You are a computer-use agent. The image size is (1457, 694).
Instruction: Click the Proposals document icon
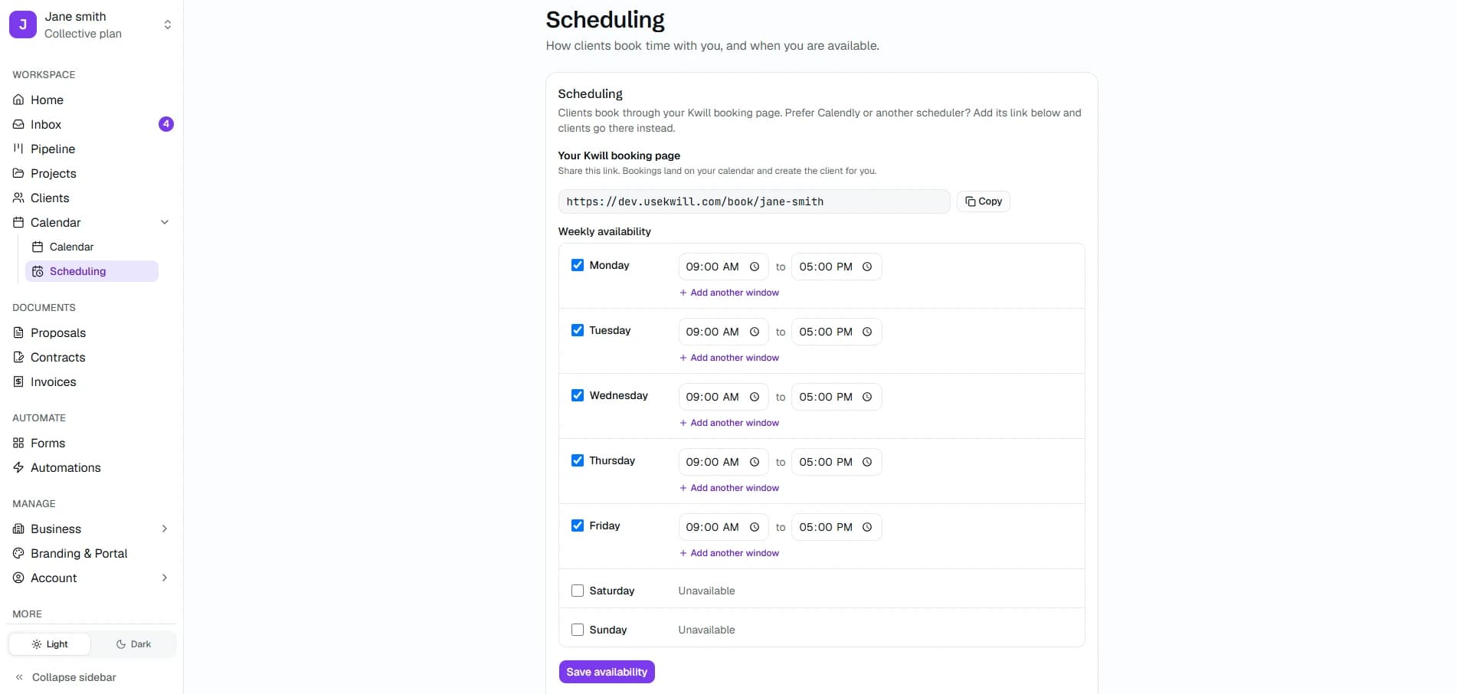click(18, 332)
